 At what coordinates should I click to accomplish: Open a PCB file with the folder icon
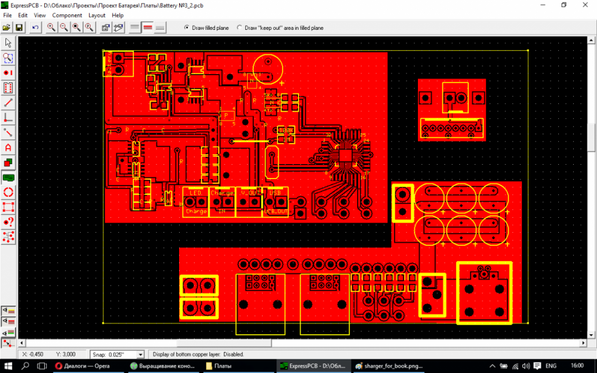pyautogui.click(x=7, y=28)
